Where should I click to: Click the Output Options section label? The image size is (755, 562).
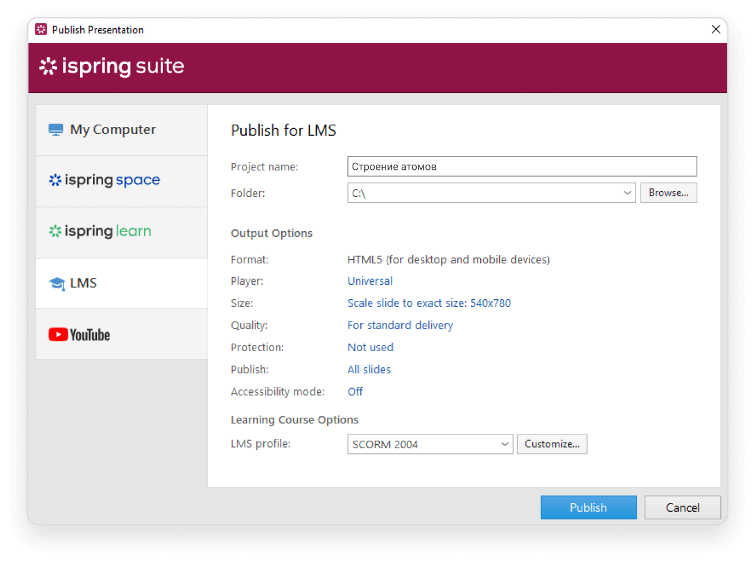point(271,233)
